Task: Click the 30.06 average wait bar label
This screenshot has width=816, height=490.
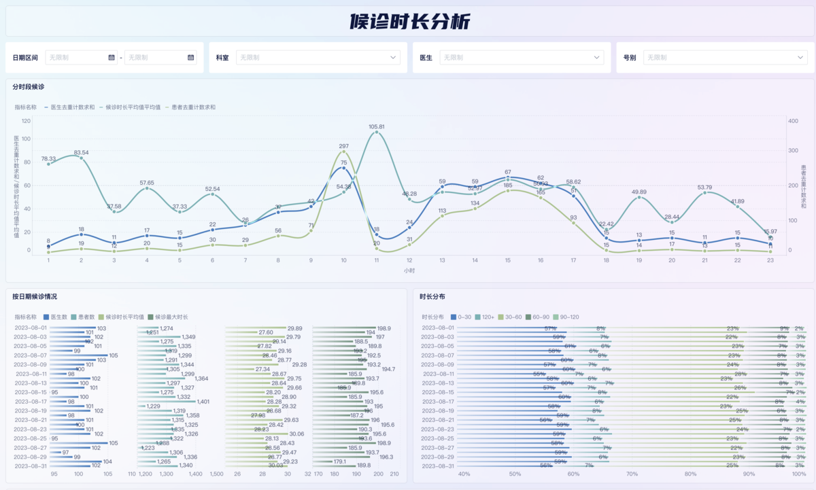Action: point(296,434)
